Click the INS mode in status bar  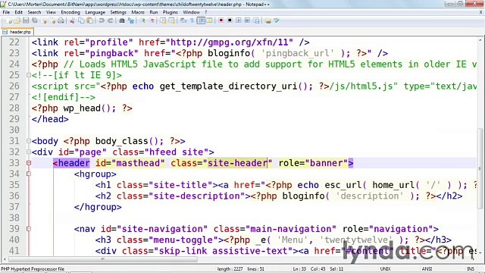pyautogui.click(x=471, y=268)
